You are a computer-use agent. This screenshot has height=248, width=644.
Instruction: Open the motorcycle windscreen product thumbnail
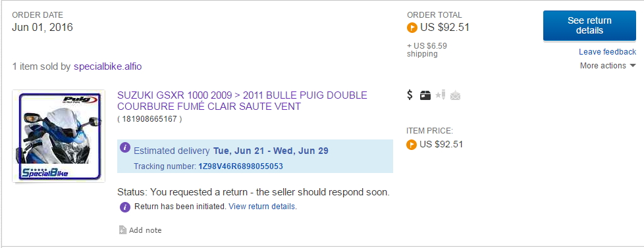(x=59, y=136)
